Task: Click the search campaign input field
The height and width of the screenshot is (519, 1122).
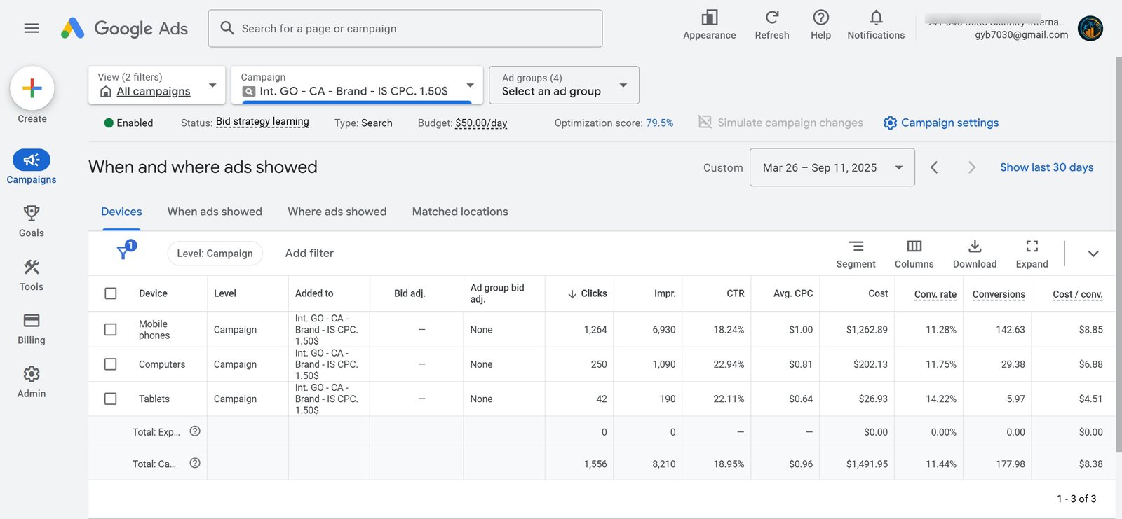Action: [405, 29]
